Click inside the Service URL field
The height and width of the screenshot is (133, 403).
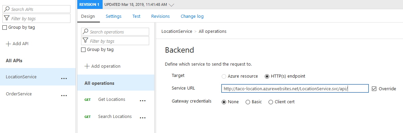click(x=295, y=89)
